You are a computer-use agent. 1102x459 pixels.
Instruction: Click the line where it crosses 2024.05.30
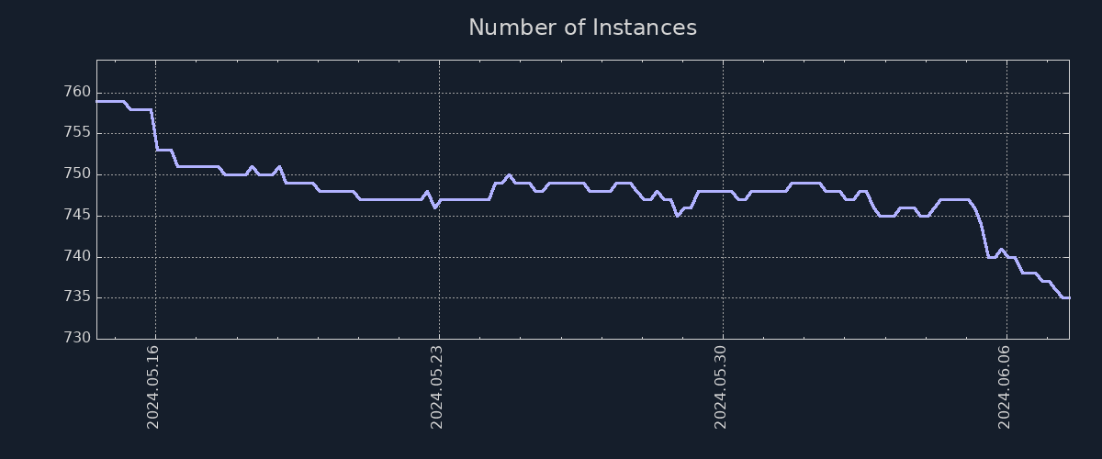point(723,191)
